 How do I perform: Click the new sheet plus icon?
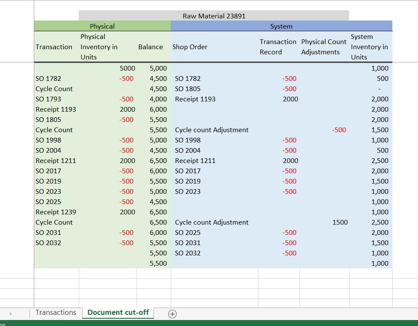click(x=172, y=314)
